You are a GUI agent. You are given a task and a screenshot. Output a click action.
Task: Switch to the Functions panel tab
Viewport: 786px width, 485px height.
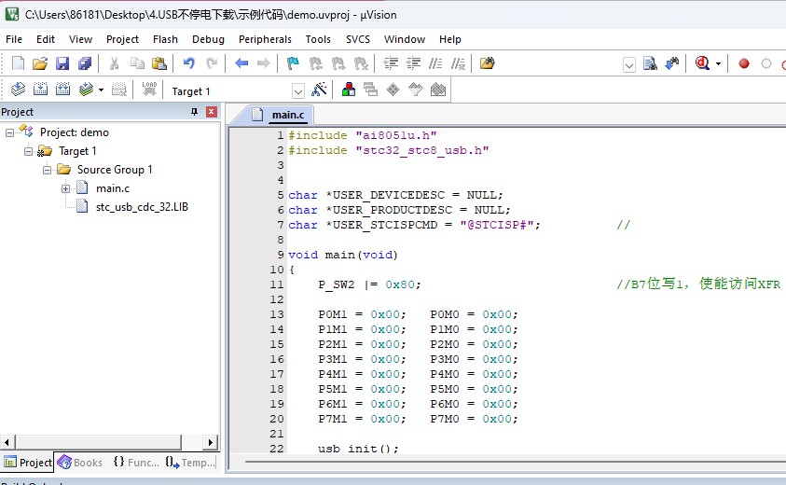coord(136,463)
